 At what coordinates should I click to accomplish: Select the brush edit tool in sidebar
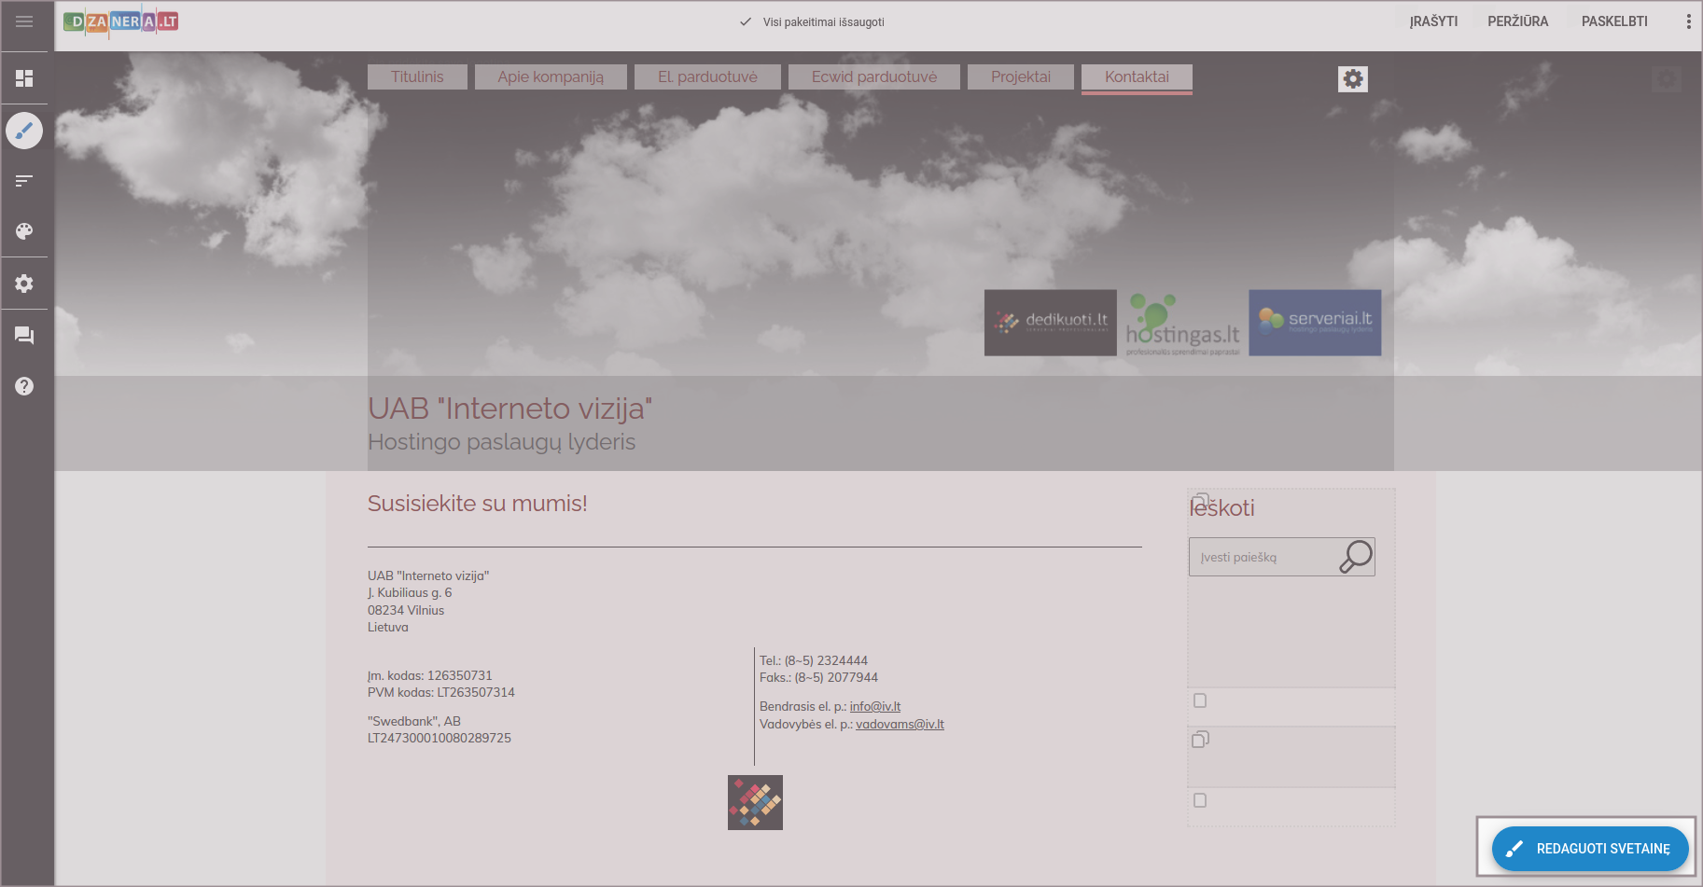pos(24,131)
